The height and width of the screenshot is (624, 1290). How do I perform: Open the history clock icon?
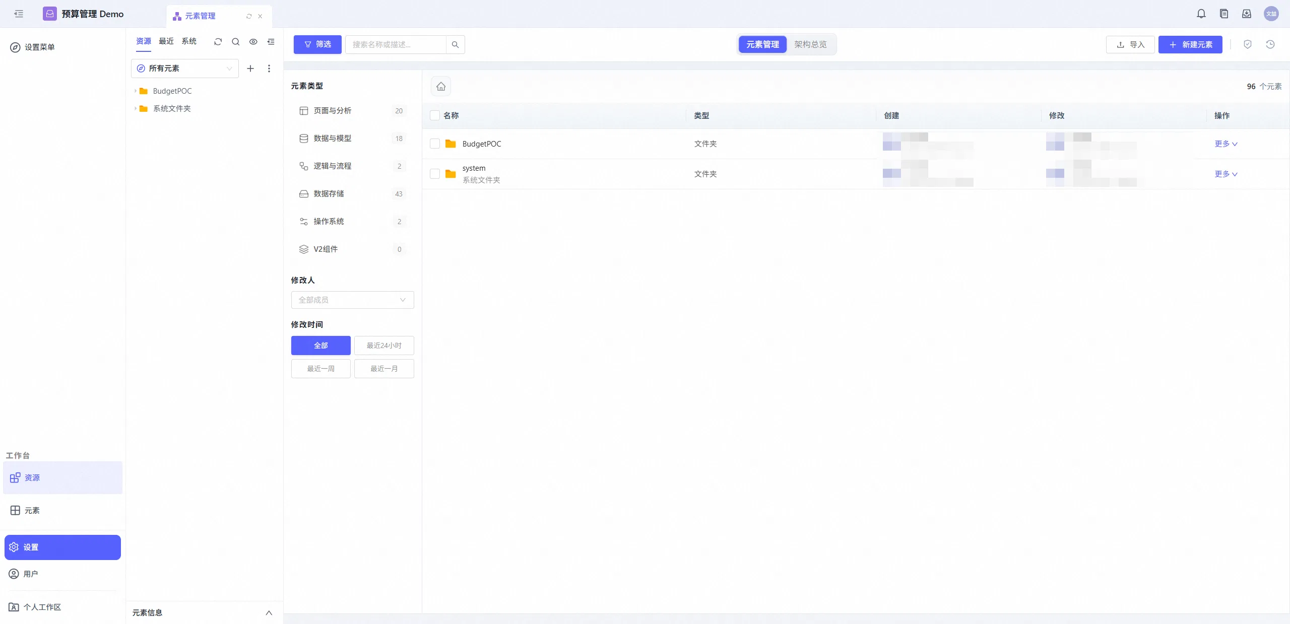click(1270, 44)
